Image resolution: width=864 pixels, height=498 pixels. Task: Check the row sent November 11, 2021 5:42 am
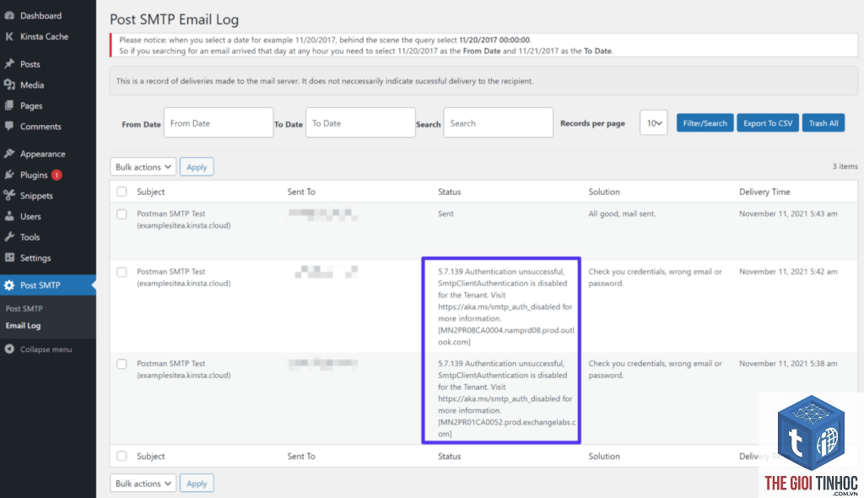(121, 272)
